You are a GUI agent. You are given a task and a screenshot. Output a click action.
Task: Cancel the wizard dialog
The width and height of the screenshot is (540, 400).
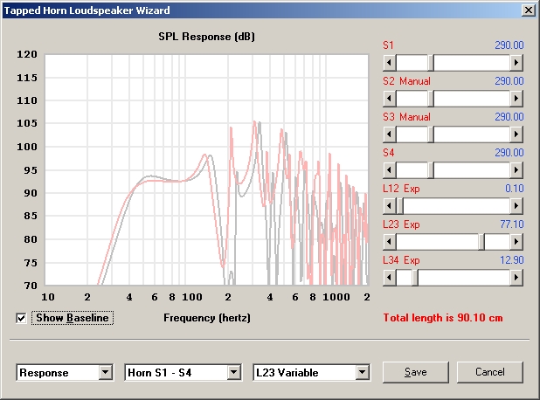click(x=489, y=372)
